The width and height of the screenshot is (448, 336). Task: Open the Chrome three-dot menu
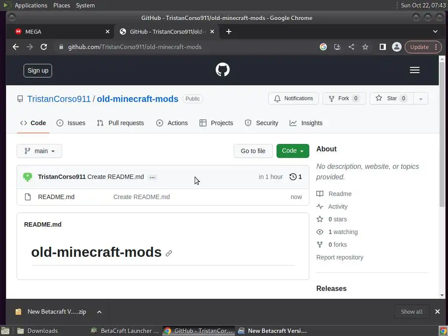[436, 47]
